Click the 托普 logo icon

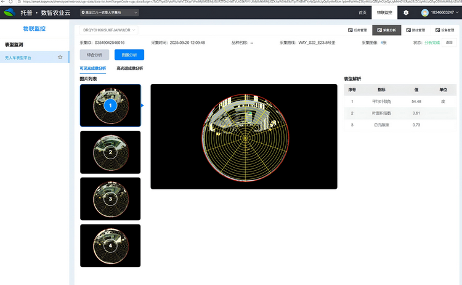tap(10, 12)
